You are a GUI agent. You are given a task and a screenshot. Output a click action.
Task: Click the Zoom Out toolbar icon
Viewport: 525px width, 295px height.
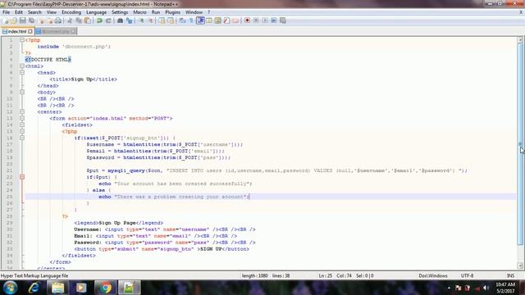click(151, 20)
